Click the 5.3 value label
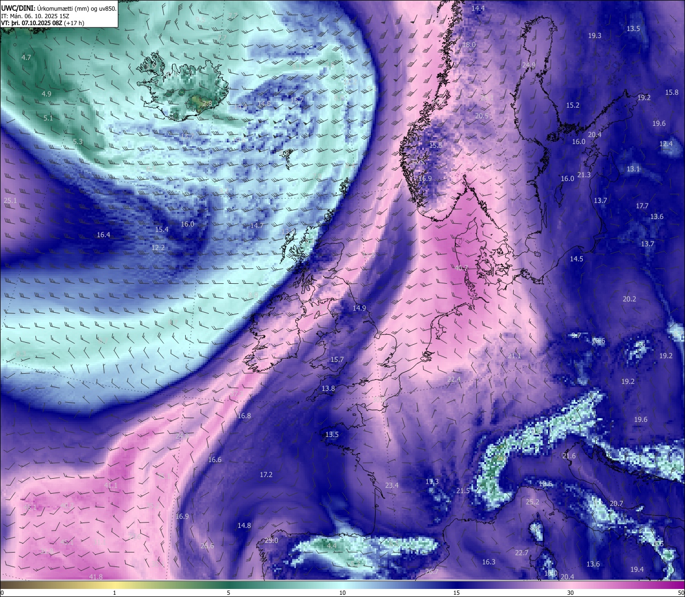Image resolution: width=685 pixels, height=597 pixels. pyautogui.click(x=78, y=141)
